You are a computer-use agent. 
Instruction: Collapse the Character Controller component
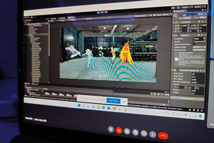(172, 70)
